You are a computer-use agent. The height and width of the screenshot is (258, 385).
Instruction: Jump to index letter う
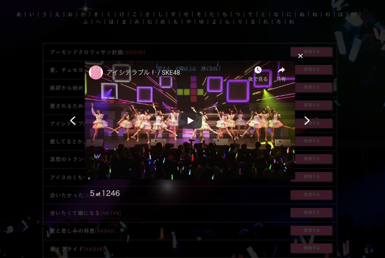tap(45, 14)
